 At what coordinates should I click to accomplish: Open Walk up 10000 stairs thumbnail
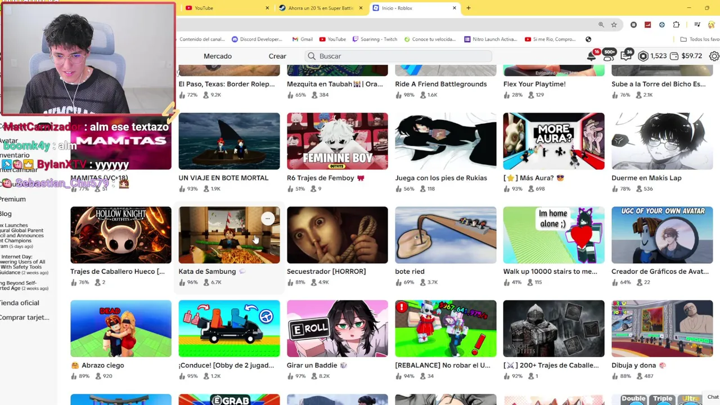(553, 235)
